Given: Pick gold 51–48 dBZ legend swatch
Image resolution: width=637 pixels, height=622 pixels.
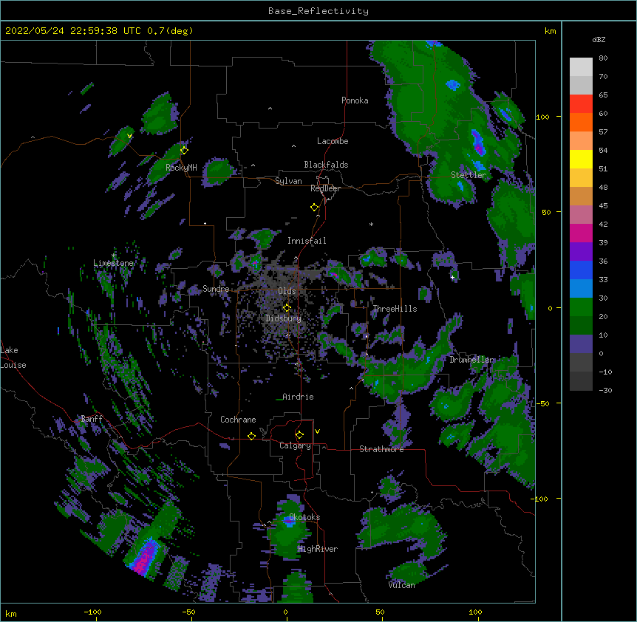Looking at the screenshot, I should point(581,178).
